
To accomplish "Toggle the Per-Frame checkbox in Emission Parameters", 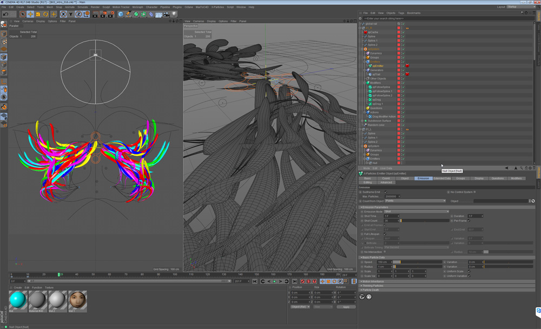I will pos(469,220).
